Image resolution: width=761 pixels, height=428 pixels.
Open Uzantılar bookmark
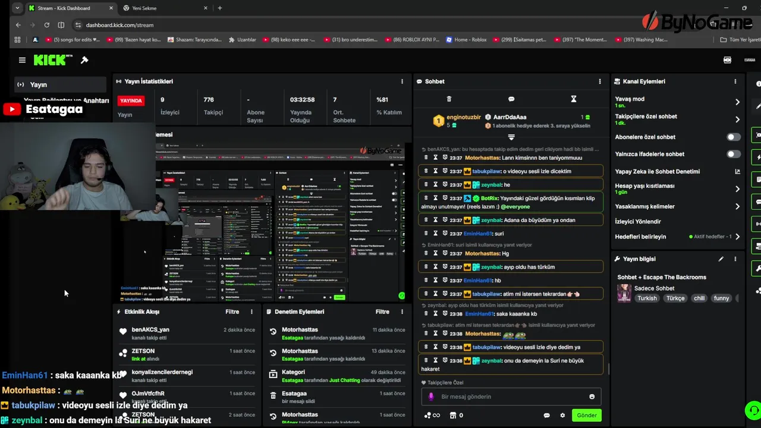coord(242,40)
